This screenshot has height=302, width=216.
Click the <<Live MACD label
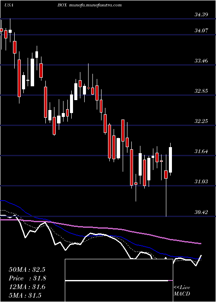coord(182,290)
